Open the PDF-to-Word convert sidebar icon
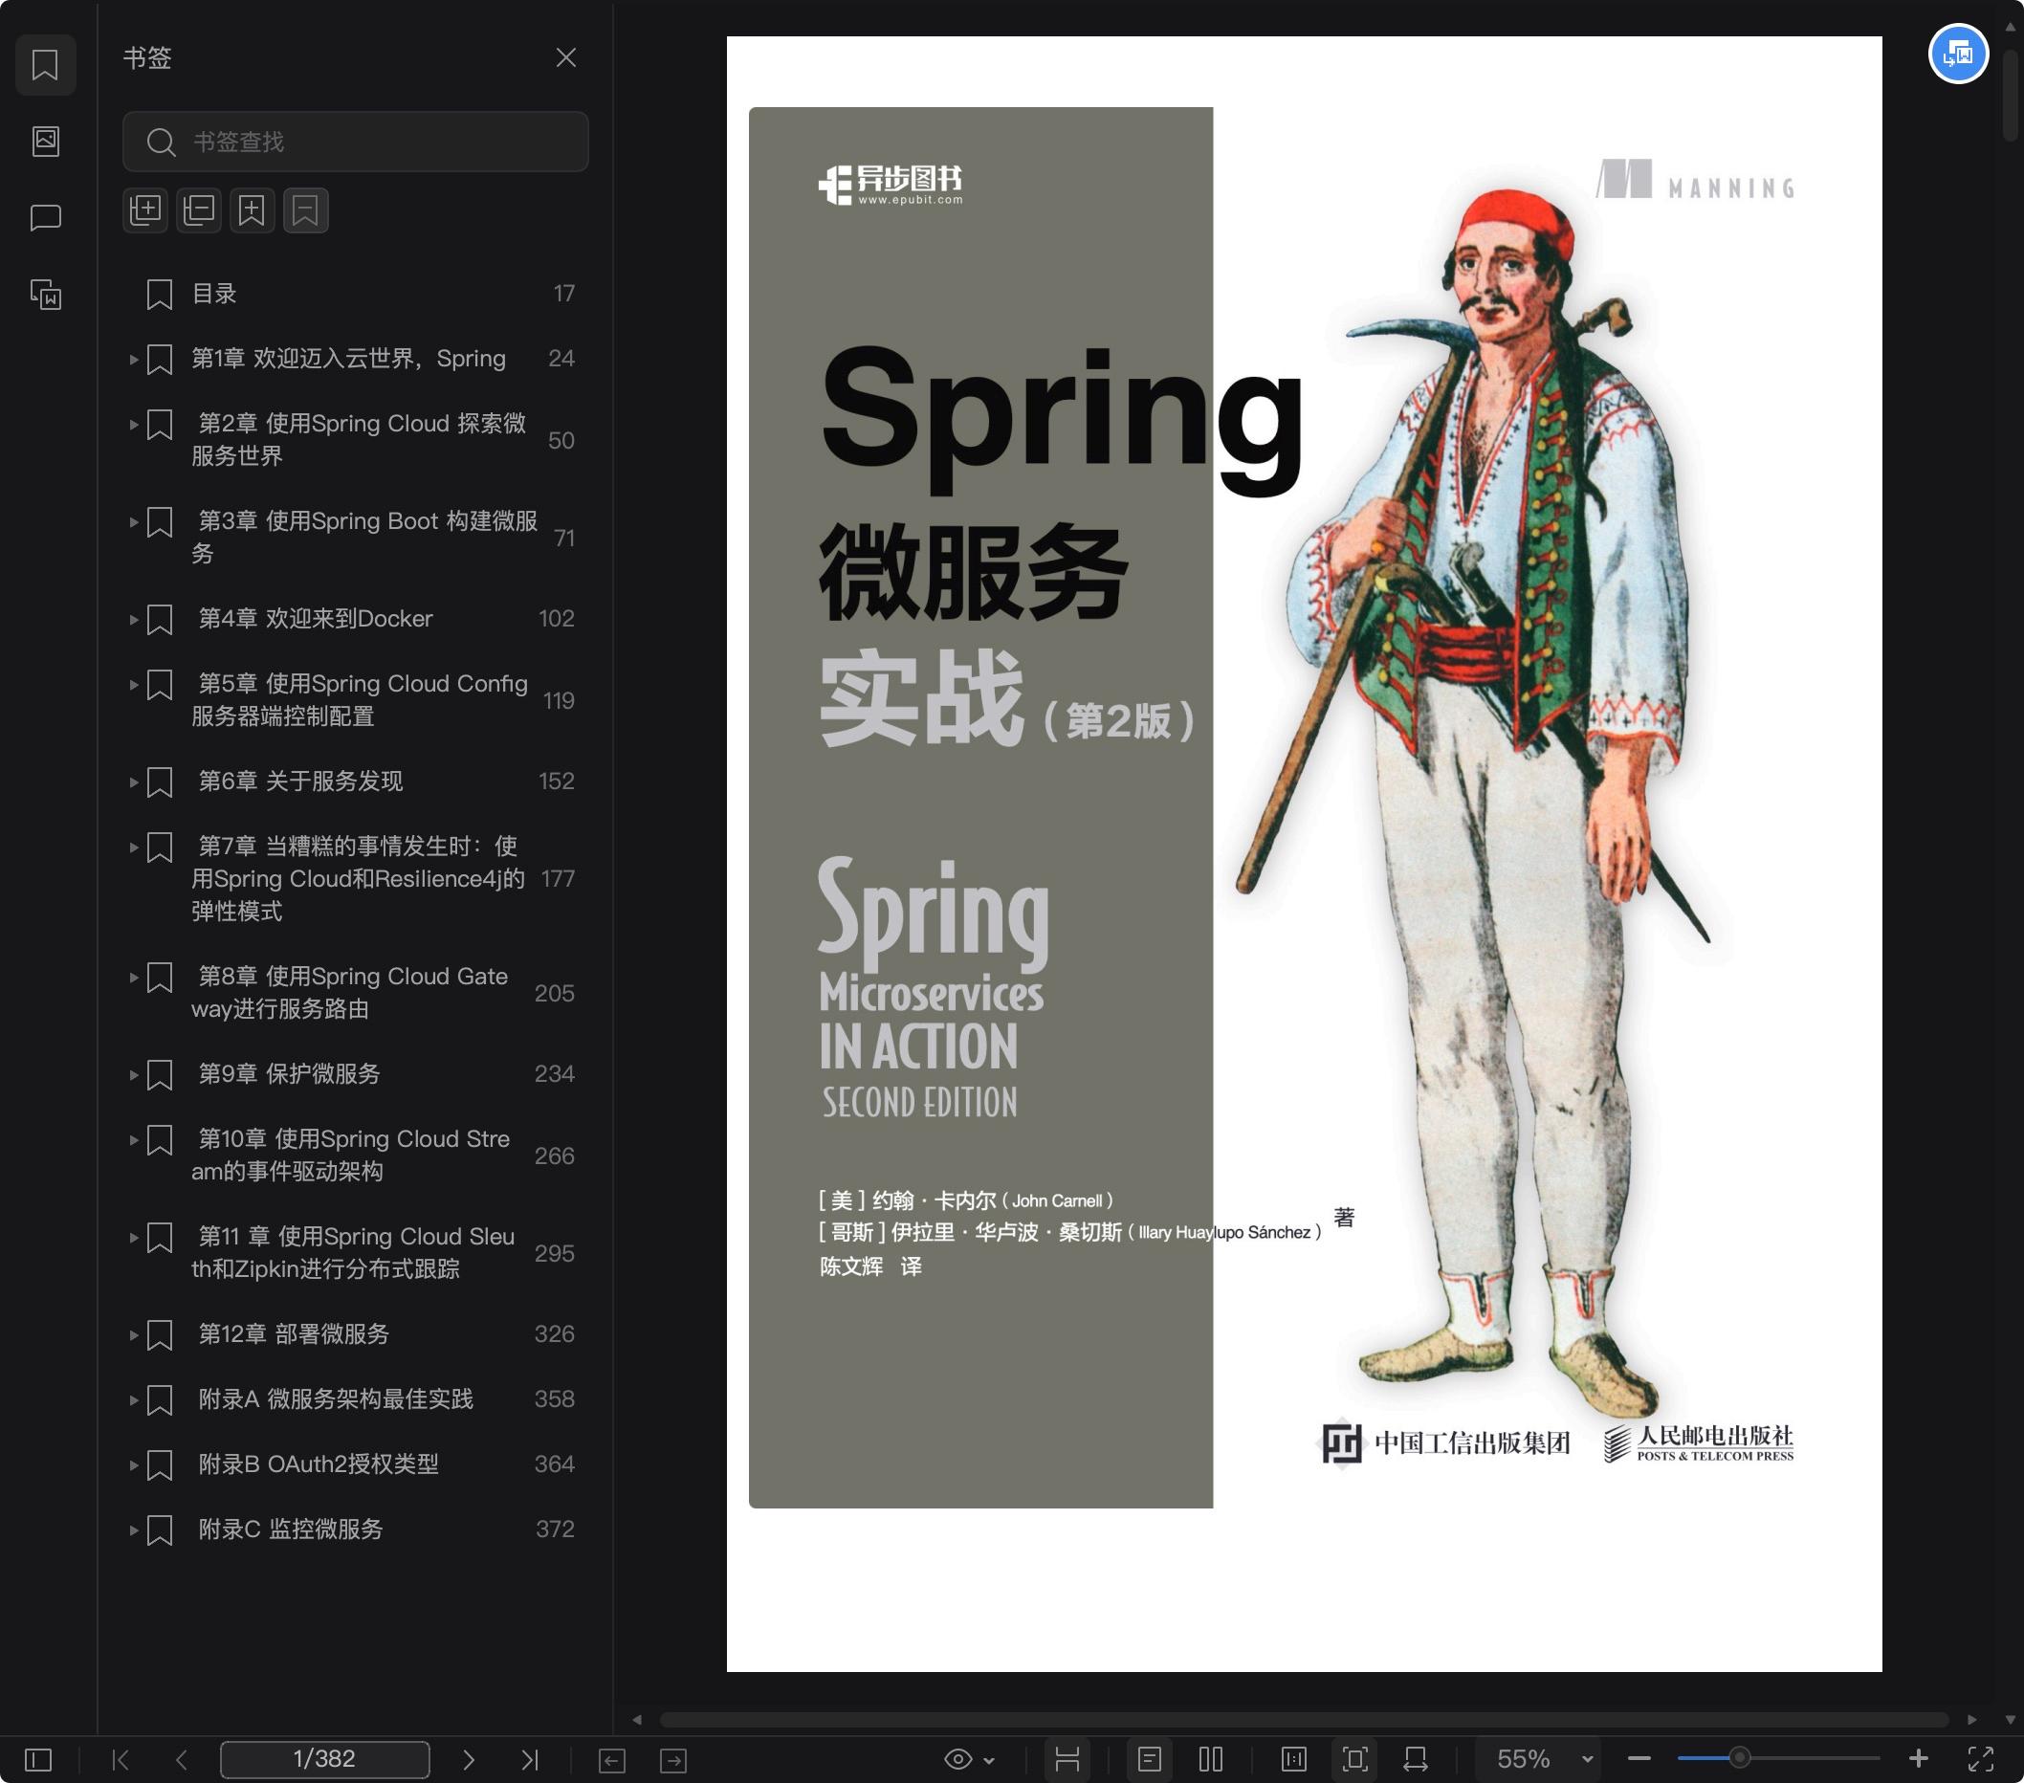Screen dimensions: 2024x1783 46,294
